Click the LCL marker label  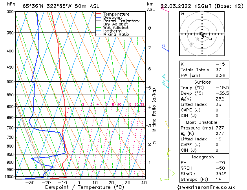pos(154,143)
